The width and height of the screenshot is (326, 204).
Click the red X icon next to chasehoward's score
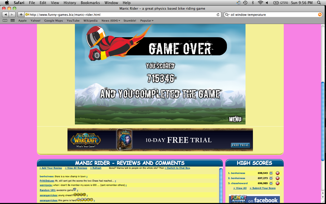pos(277,183)
